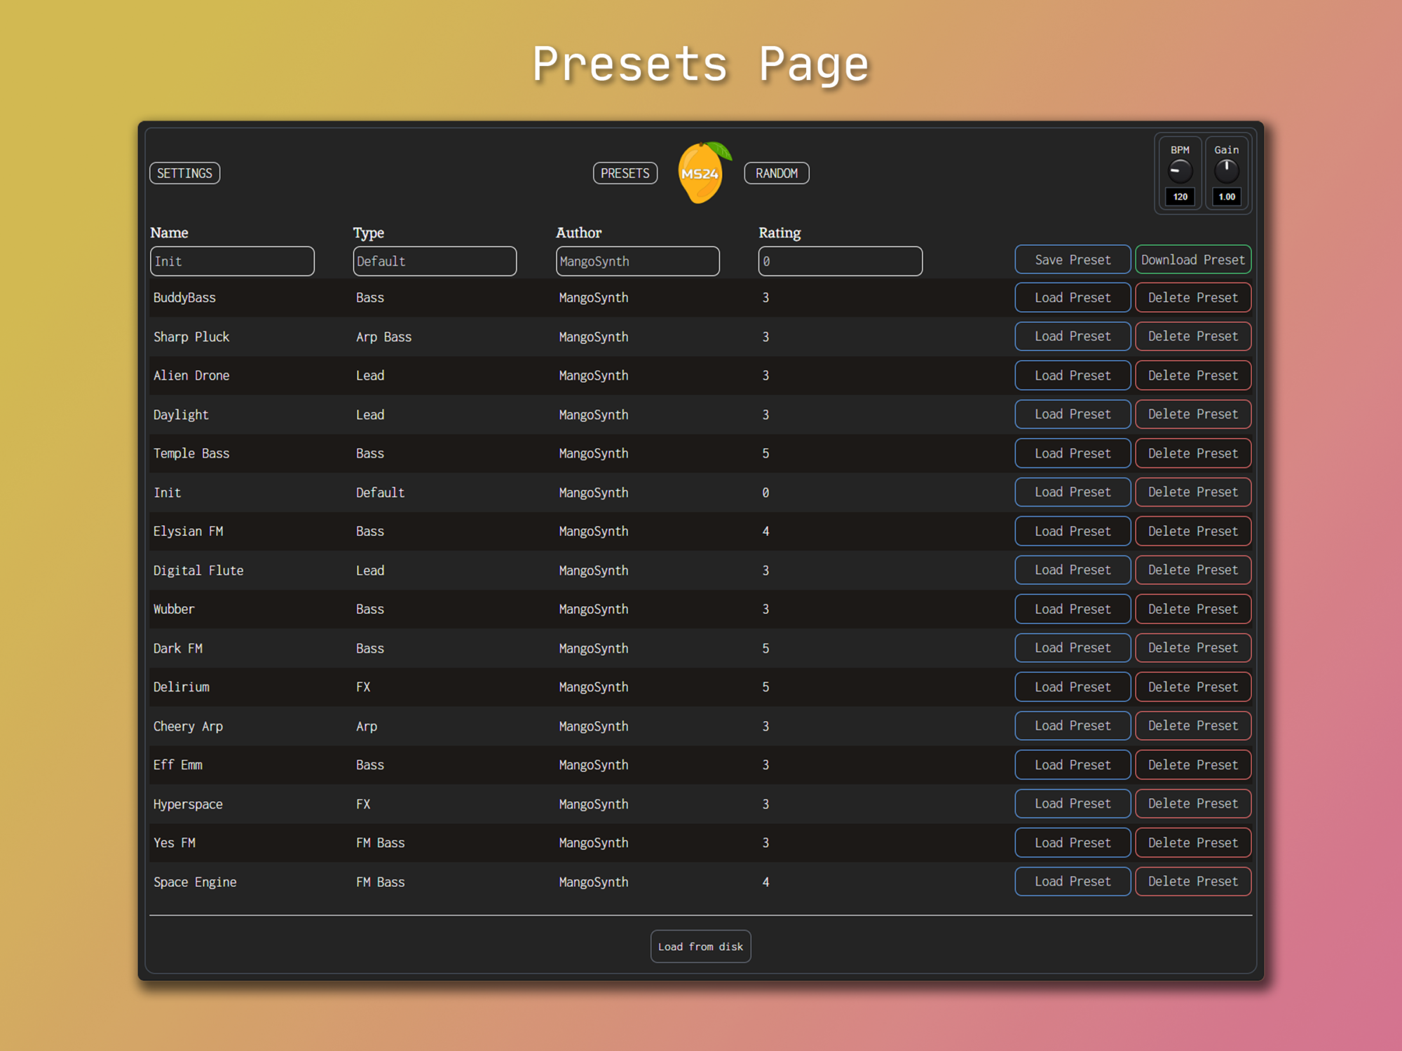Select the Hyperspace preset row name

click(188, 804)
